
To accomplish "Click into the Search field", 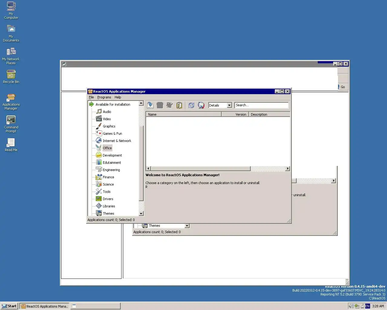I will point(262,105).
